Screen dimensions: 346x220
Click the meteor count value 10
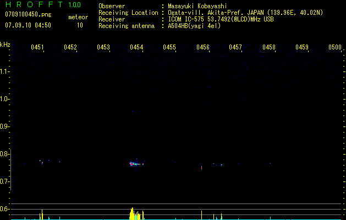[80, 25]
